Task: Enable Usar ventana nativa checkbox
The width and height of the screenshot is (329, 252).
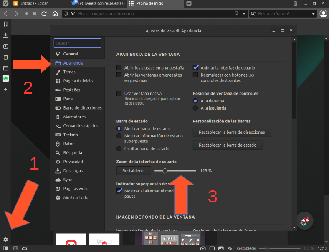Action: pyautogui.click(x=119, y=93)
